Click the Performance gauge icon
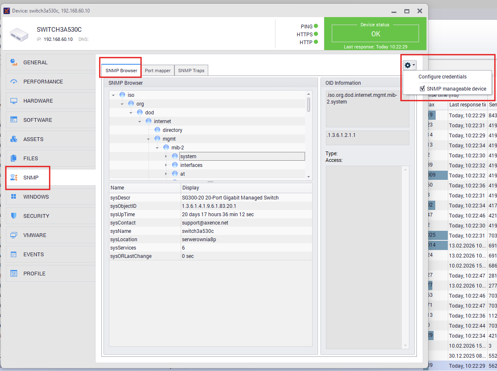The height and width of the screenshot is (371, 497). click(14, 81)
